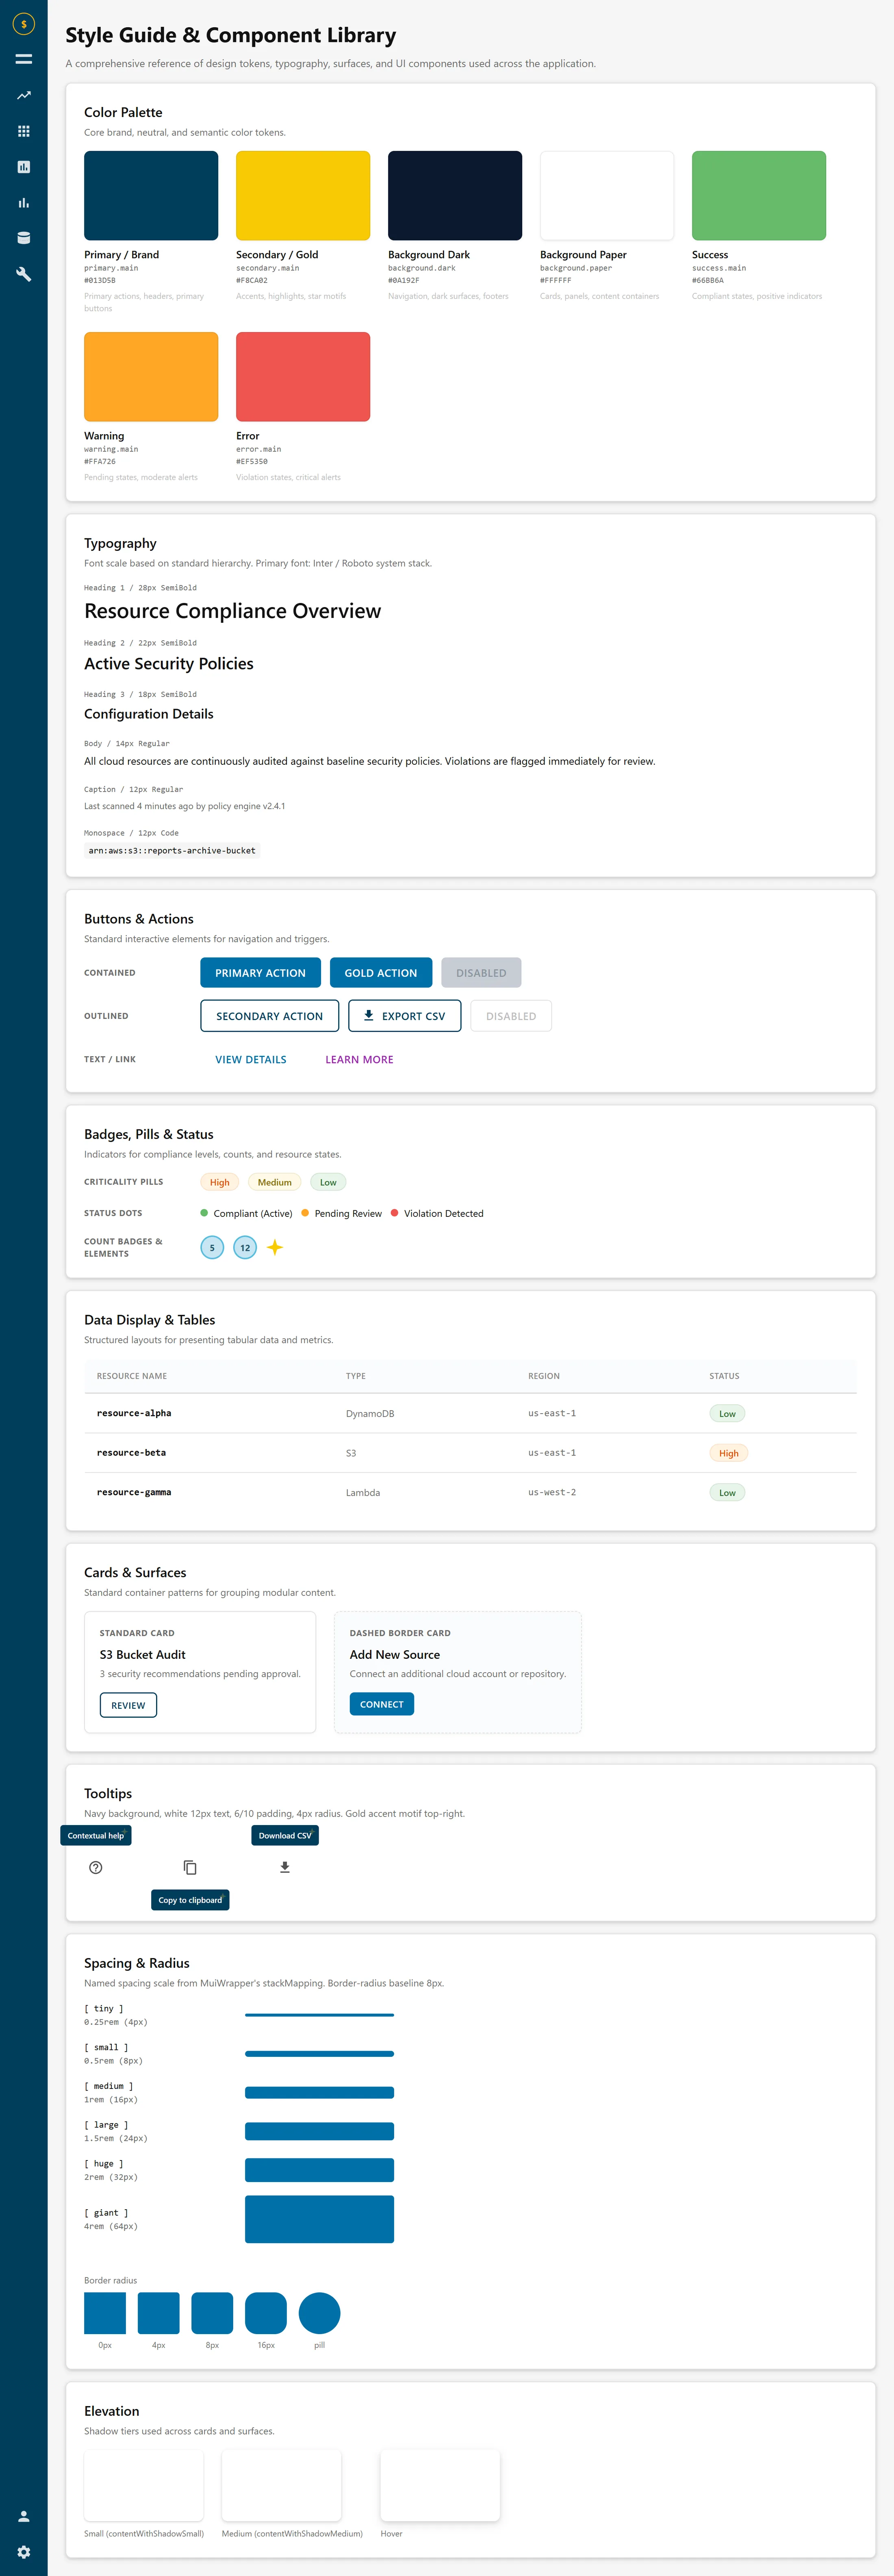Viewport: 894px width, 2576px height.
Task: Select the resource-gamma table row name
Action: click(x=134, y=1492)
